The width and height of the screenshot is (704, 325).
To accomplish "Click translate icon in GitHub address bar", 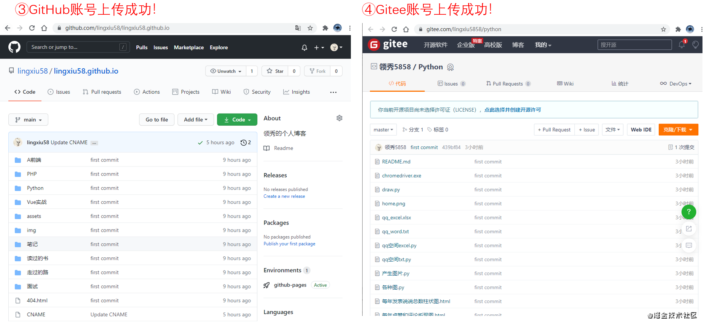I will [x=298, y=28].
